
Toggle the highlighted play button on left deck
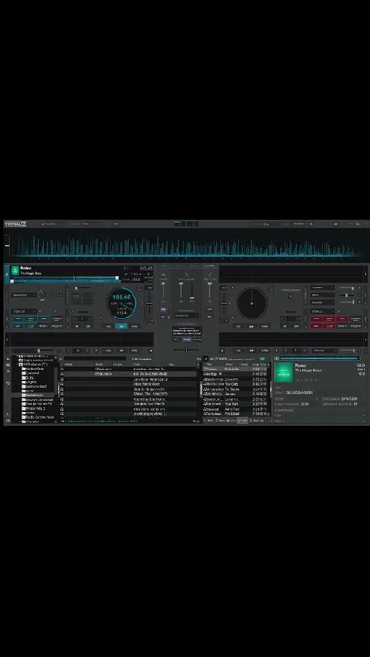(122, 326)
